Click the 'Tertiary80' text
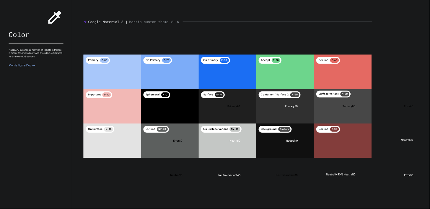 [349, 106]
